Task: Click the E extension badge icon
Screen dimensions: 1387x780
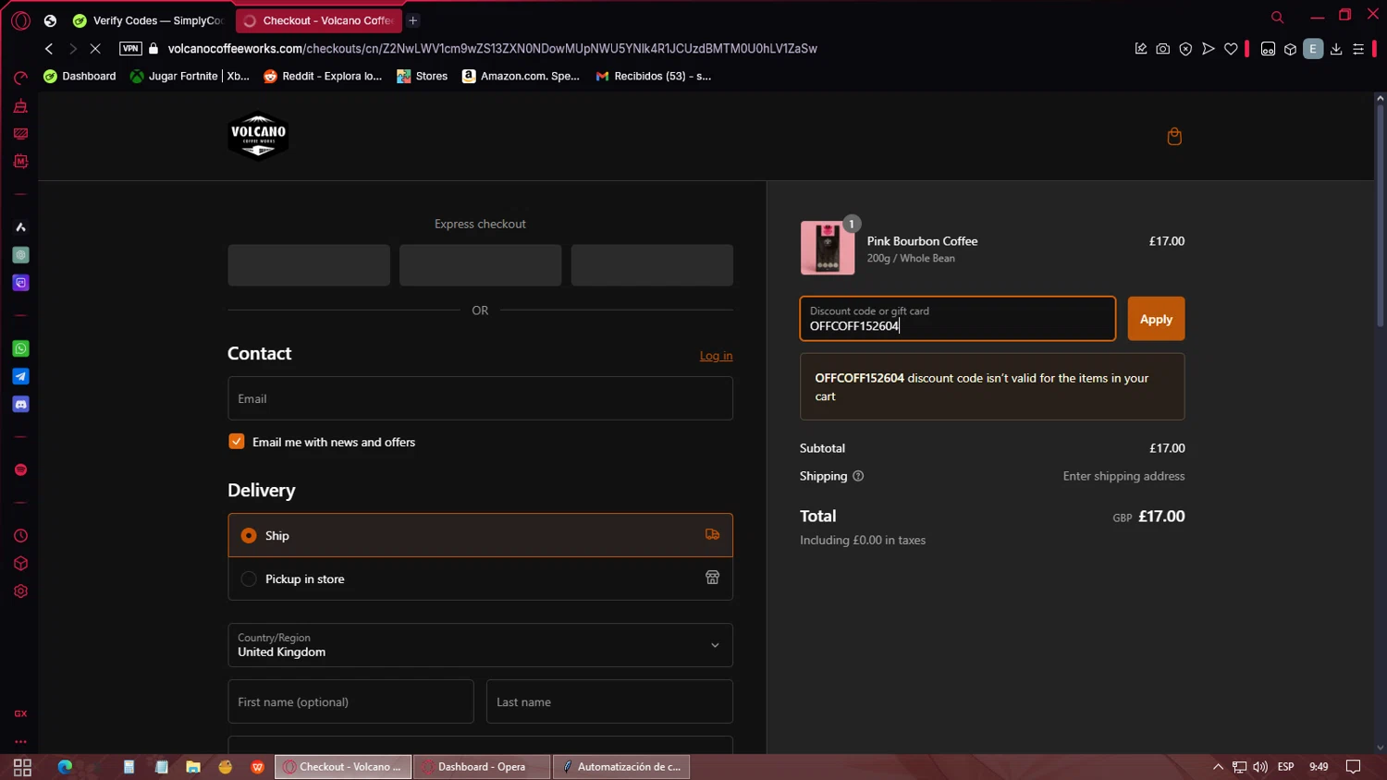Action: [1313, 49]
